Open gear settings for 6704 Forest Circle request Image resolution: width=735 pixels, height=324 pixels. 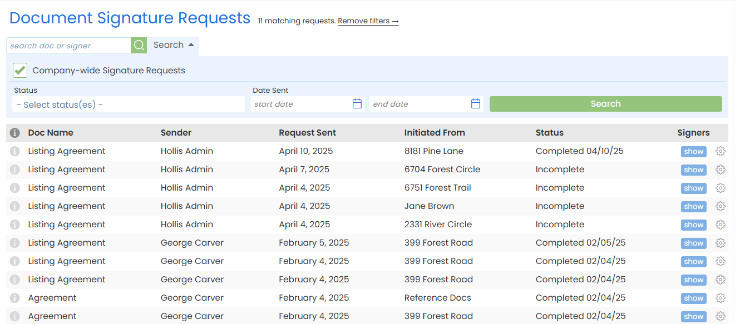click(721, 170)
